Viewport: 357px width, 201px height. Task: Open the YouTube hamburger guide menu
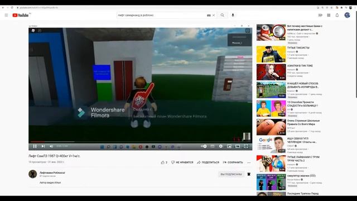[6, 15]
